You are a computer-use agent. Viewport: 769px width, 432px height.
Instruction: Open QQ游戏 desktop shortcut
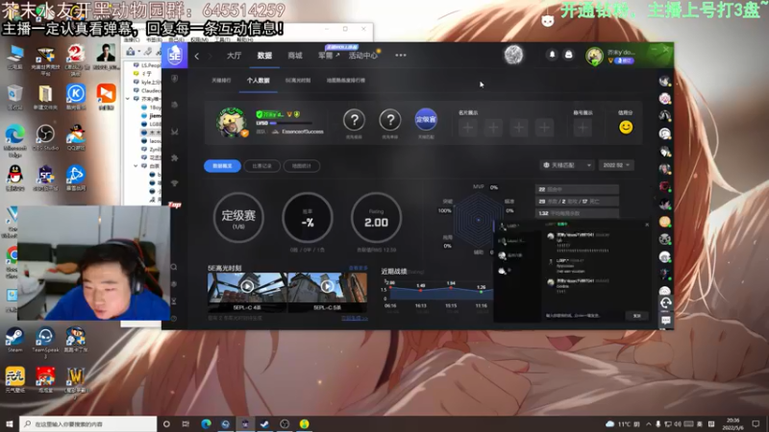click(x=76, y=137)
